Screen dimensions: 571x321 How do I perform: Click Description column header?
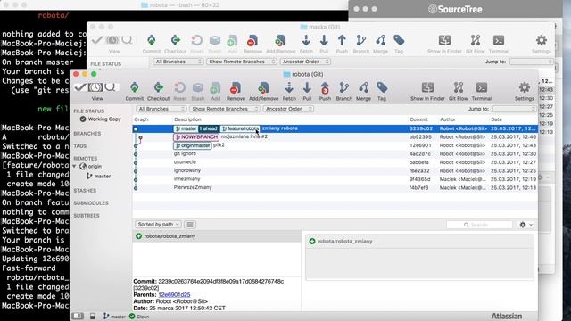187,119
